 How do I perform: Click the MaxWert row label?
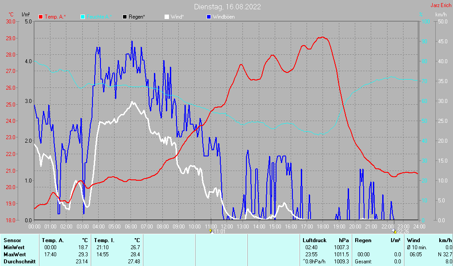click(15, 254)
